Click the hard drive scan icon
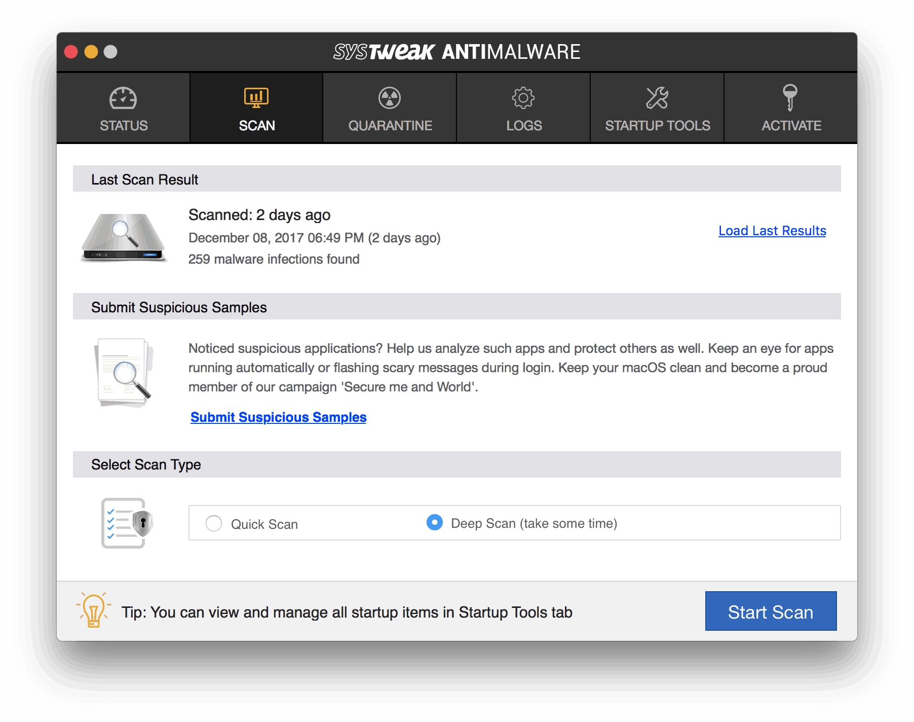The image size is (914, 722). (124, 237)
